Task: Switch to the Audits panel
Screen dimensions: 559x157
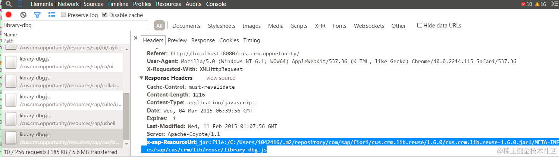Action: click(x=193, y=4)
